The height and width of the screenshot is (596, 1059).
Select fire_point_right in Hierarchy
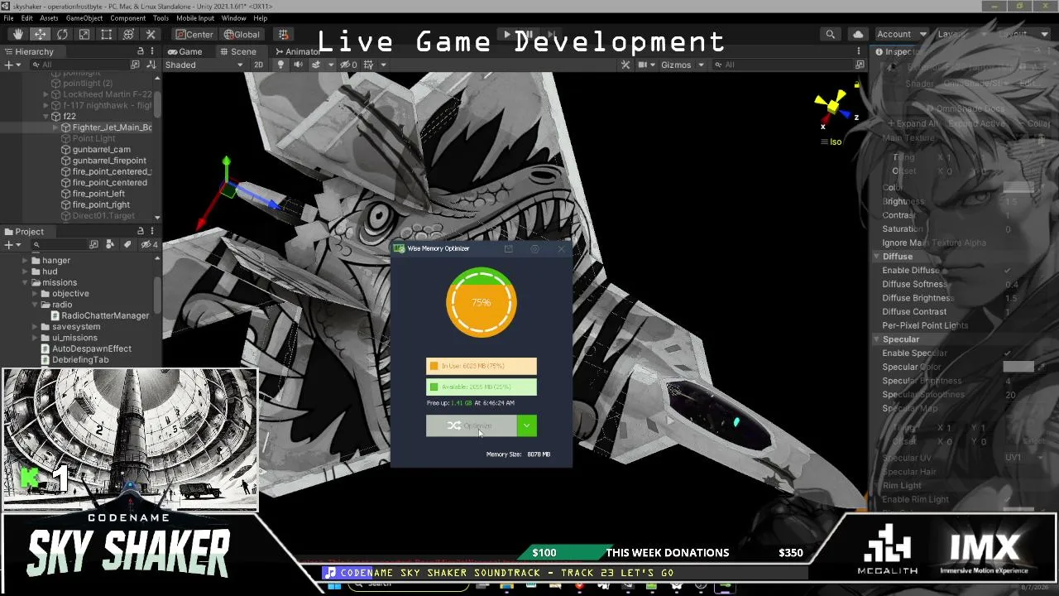[101, 204]
